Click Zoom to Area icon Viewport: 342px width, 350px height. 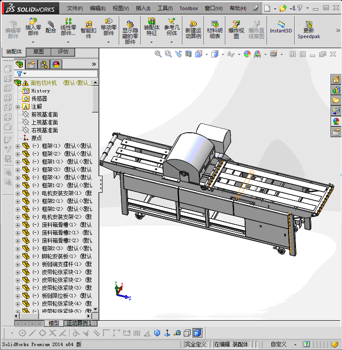coord(168,54)
